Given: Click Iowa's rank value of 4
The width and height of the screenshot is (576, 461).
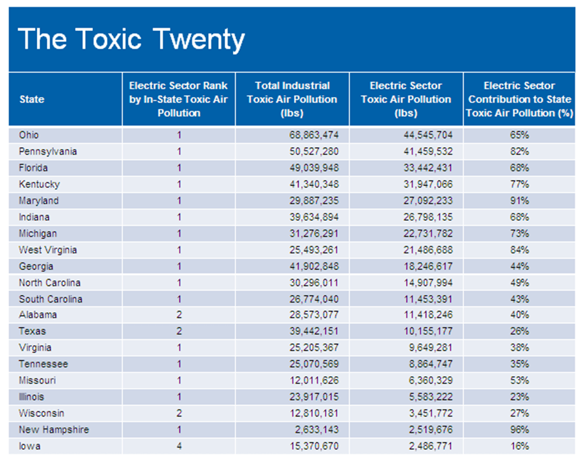Looking at the screenshot, I should (x=178, y=446).
